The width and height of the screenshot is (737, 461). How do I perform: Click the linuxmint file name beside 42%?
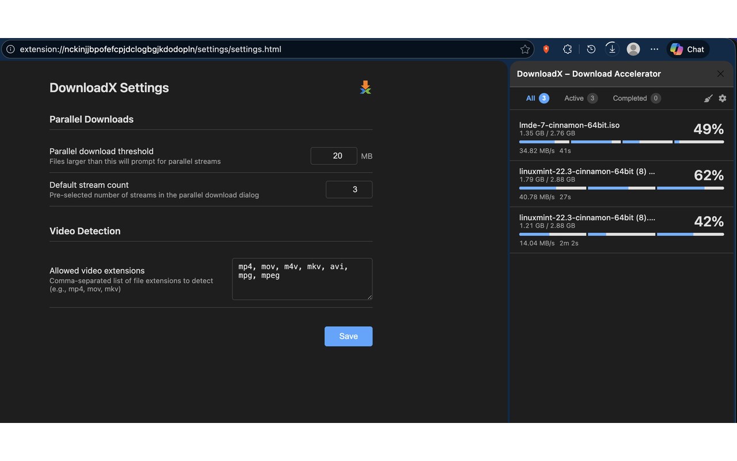[x=587, y=217]
